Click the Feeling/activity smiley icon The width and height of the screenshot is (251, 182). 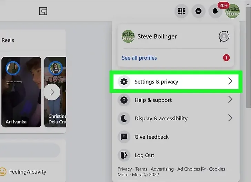(x=2, y=172)
